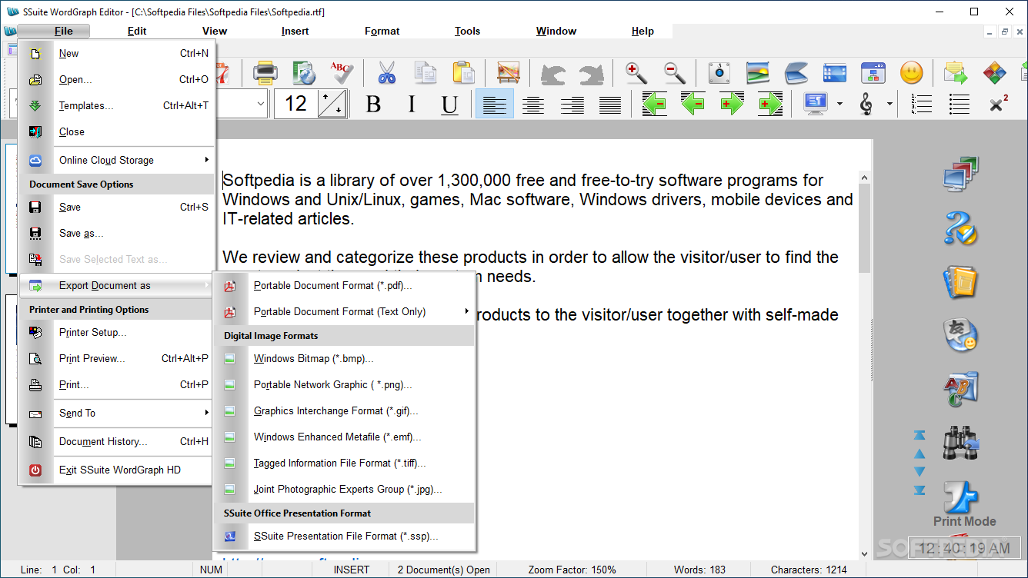Open the View menu
The height and width of the screenshot is (578, 1028).
215,31
